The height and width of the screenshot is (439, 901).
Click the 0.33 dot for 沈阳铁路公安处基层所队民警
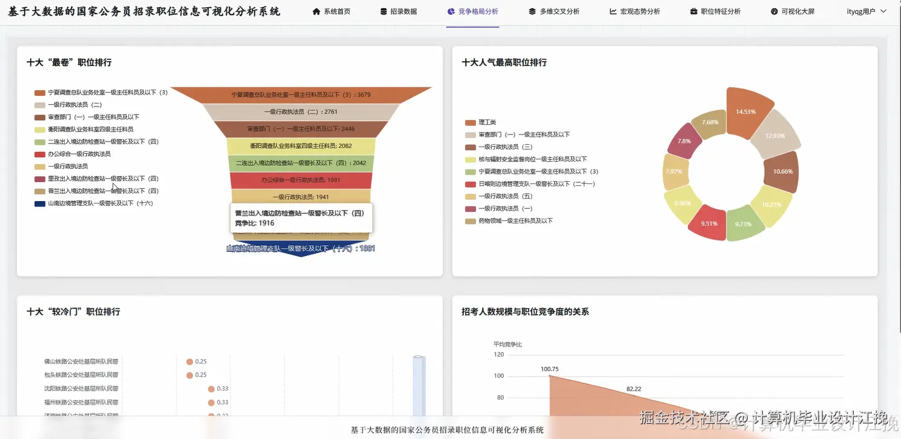211,389
